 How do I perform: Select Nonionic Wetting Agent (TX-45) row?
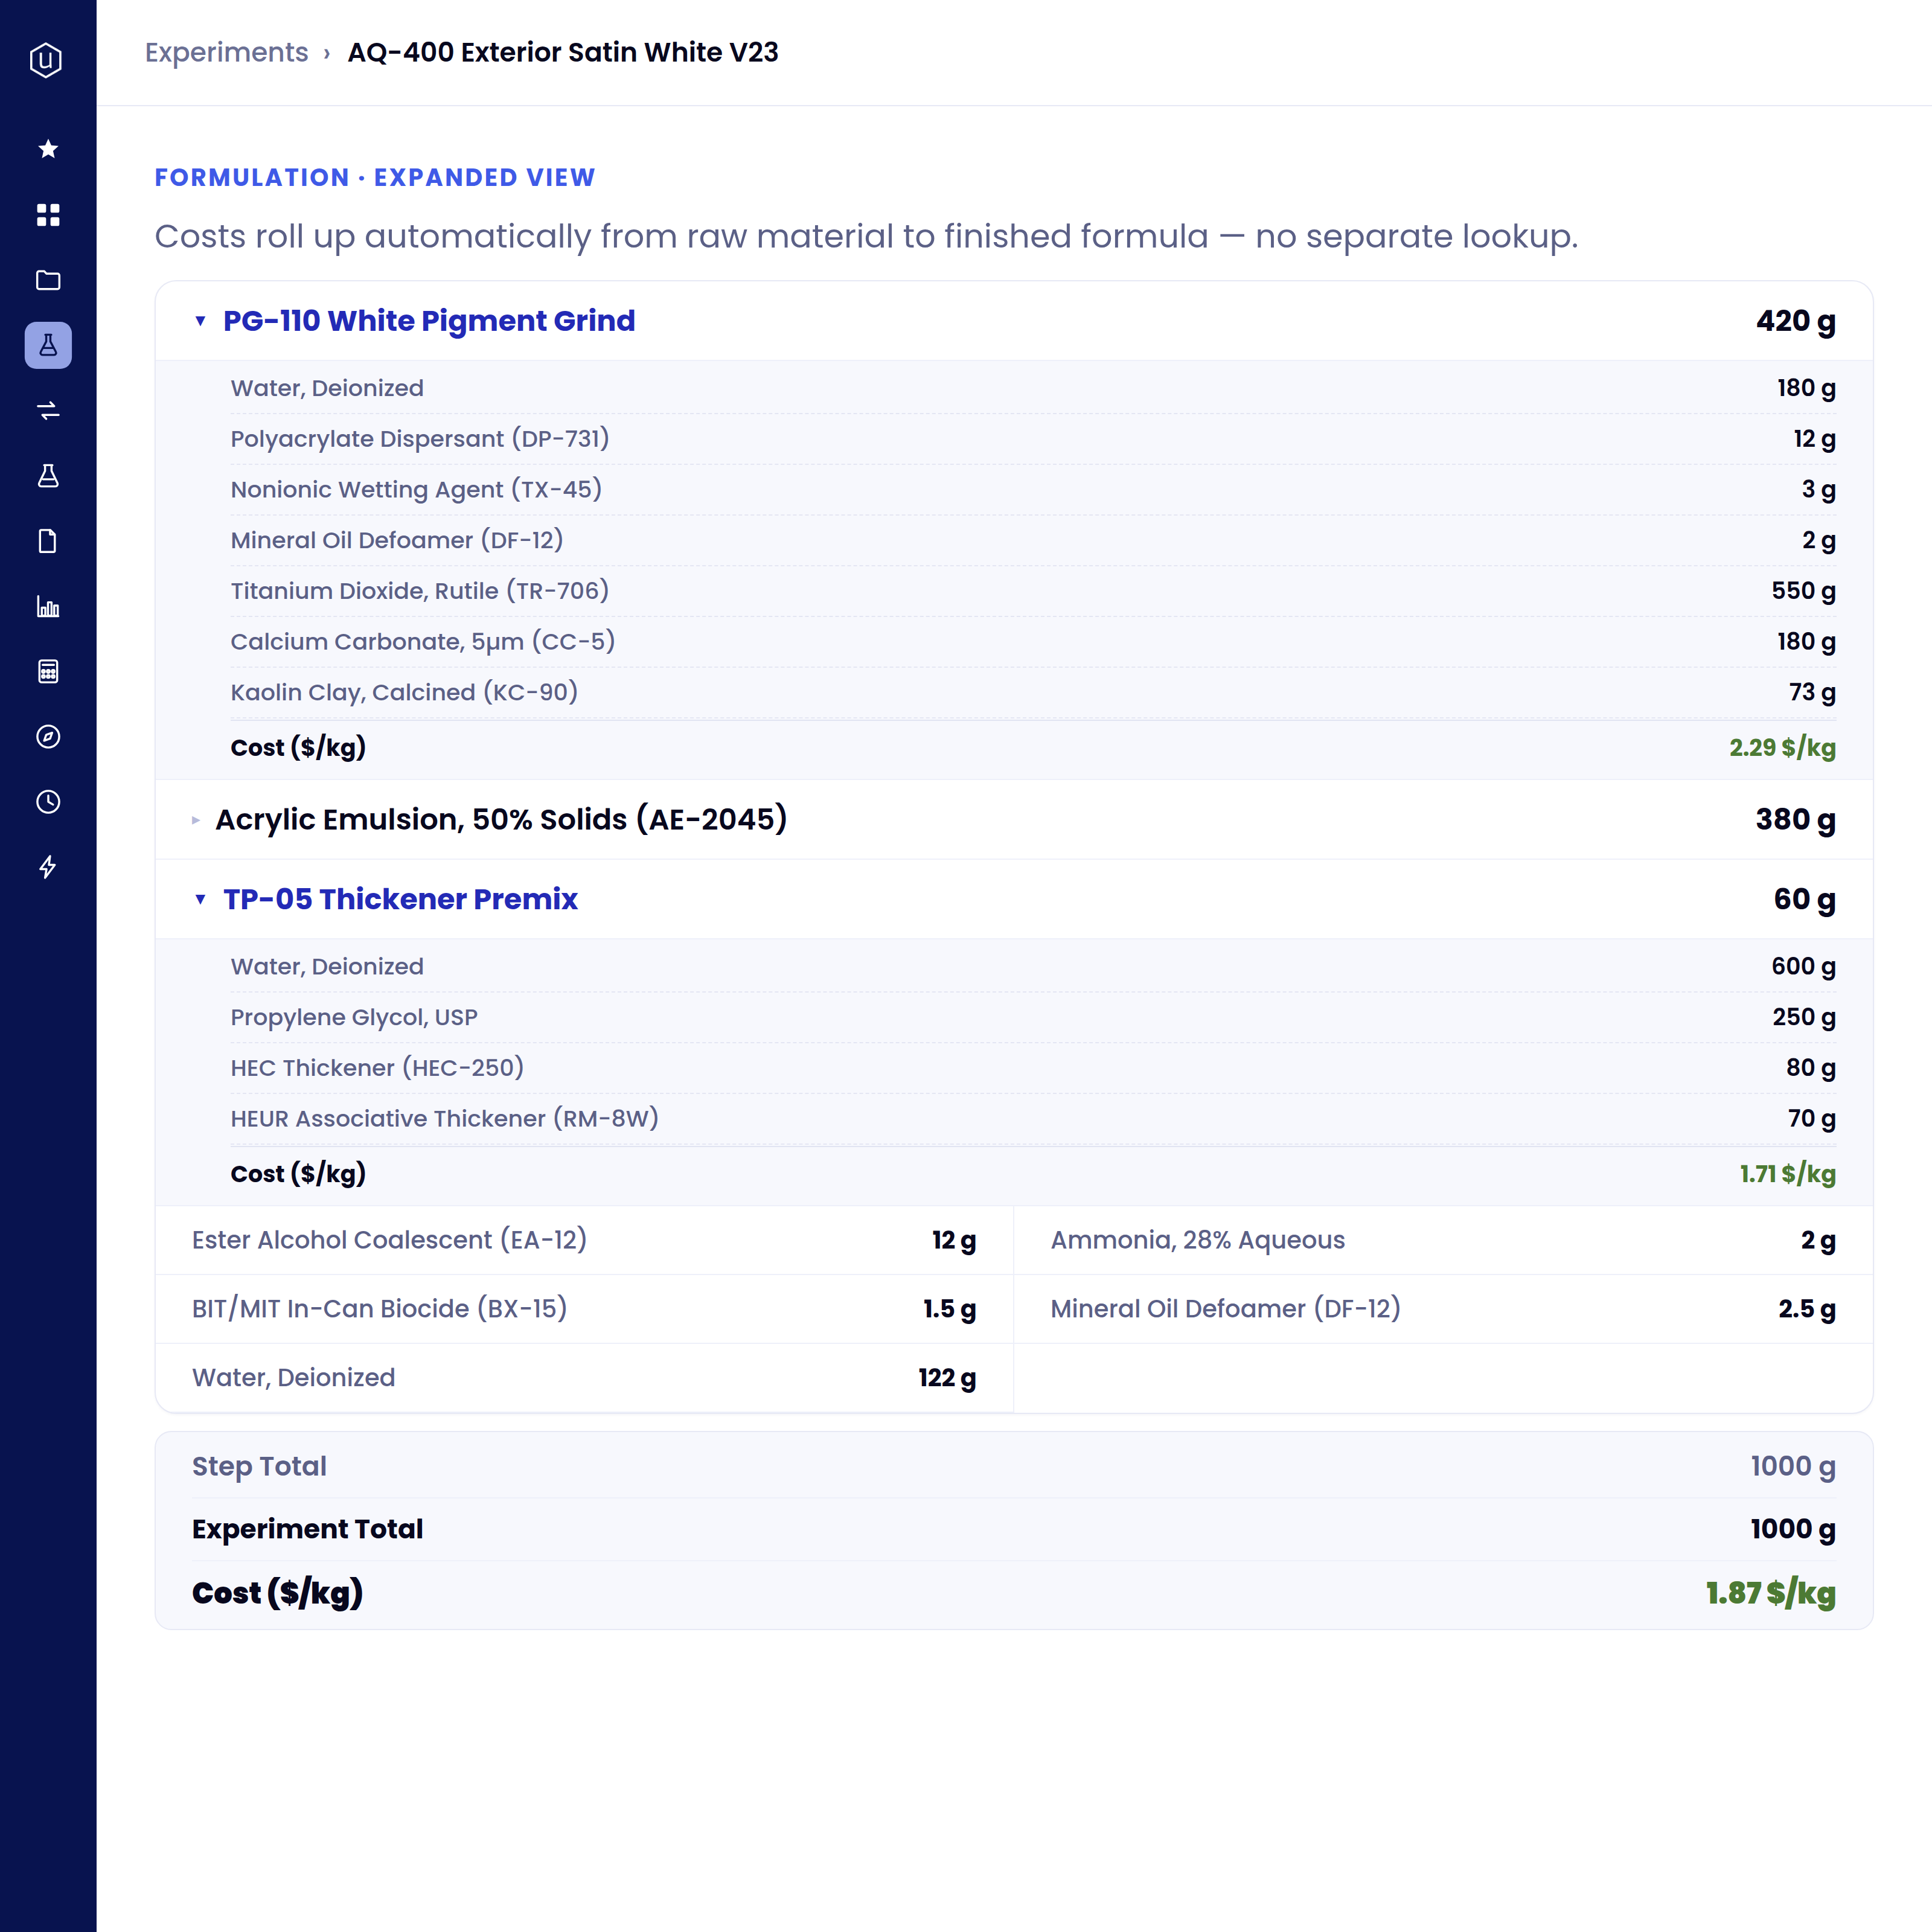[1033, 490]
